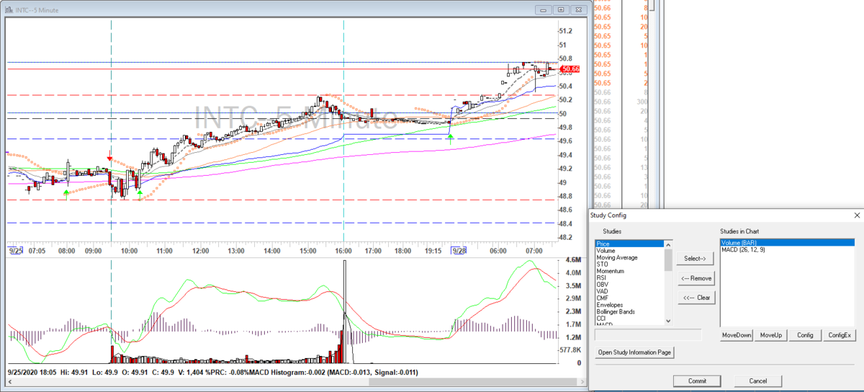Click the red sell arrow marker on chart
864x392 pixels.
pyautogui.click(x=109, y=157)
